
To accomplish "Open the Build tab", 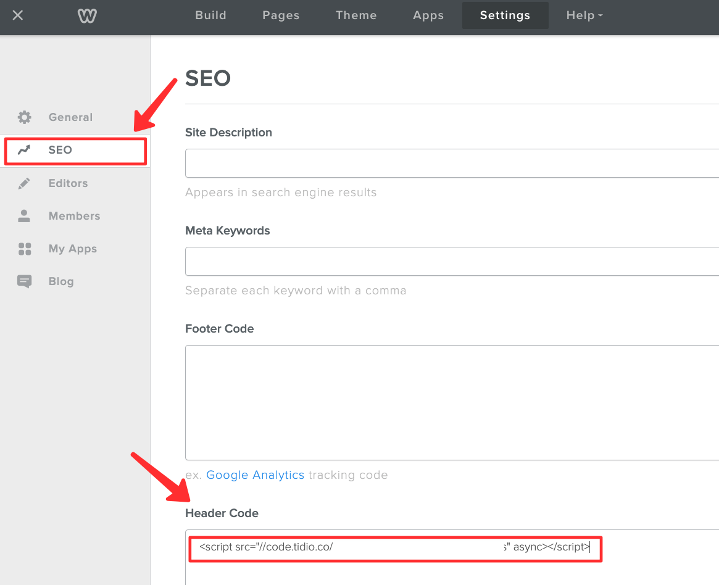I will click(x=210, y=15).
